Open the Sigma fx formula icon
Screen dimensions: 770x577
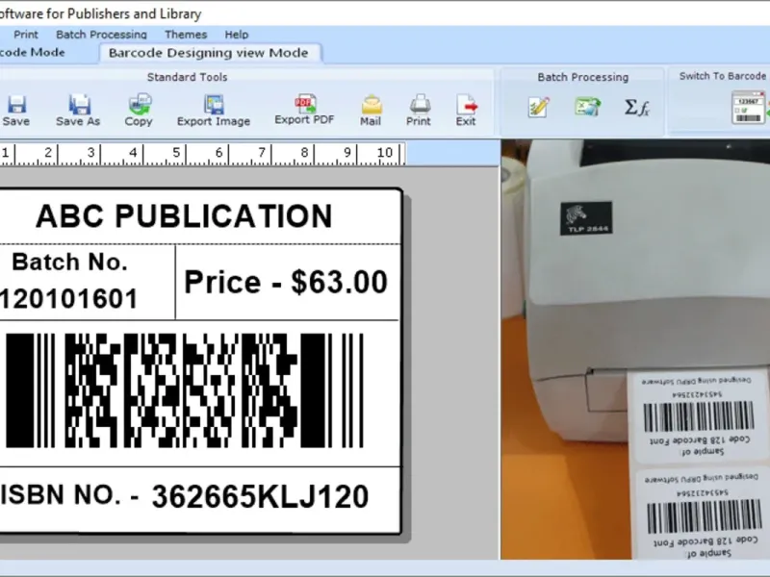(637, 107)
